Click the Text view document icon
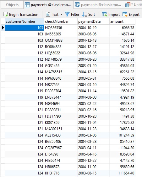 click(48, 15)
